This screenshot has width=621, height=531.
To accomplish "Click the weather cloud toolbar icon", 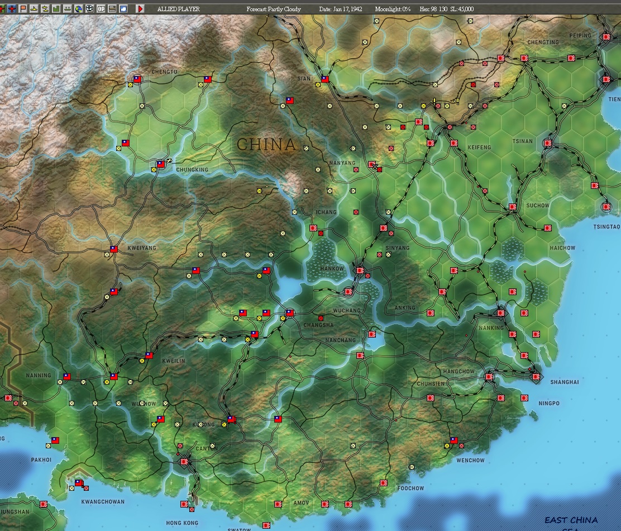I will tap(123, 8).
